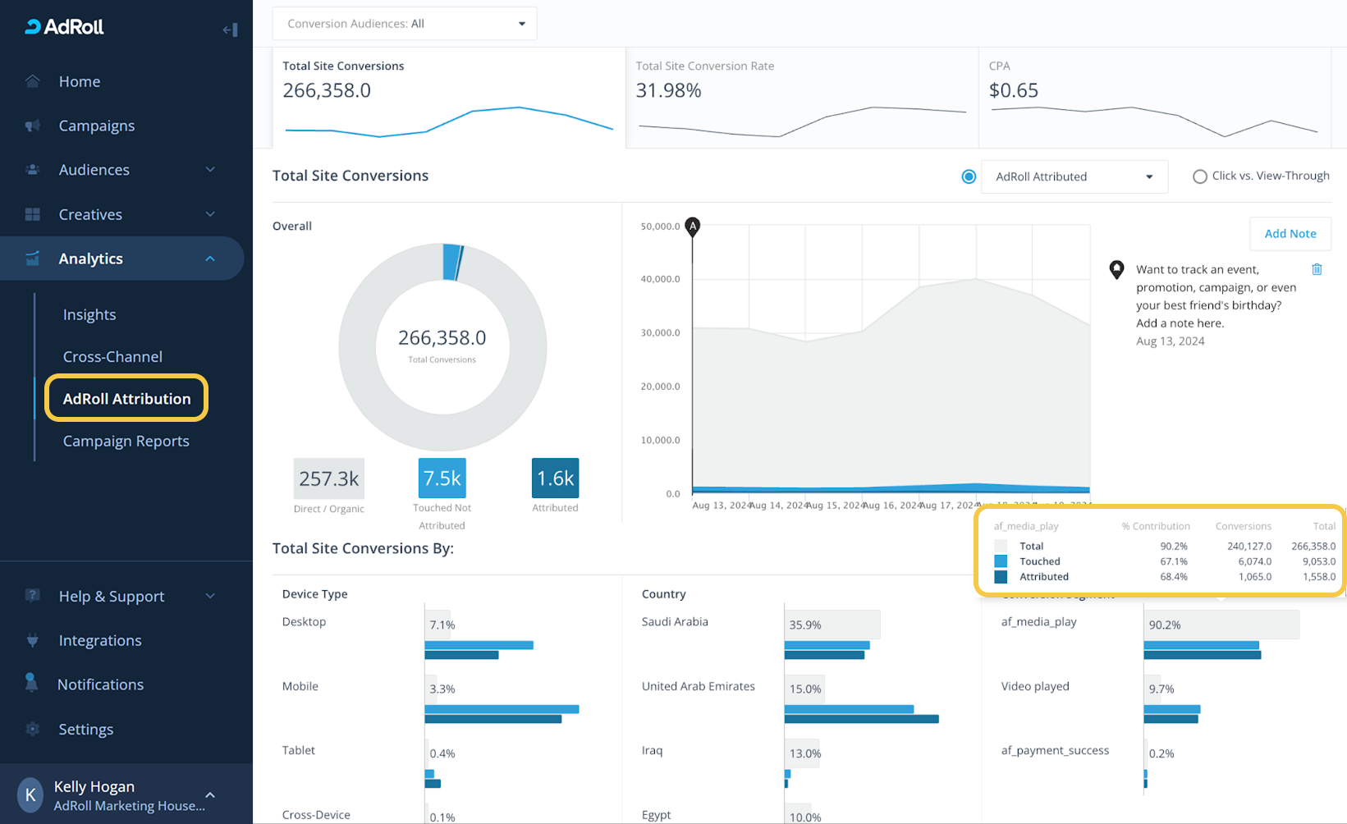Viewport: 1347px width, 824px height.
Task: Open the AdRoll Attributed dropdown menu
Action: tap(1074, 176)
